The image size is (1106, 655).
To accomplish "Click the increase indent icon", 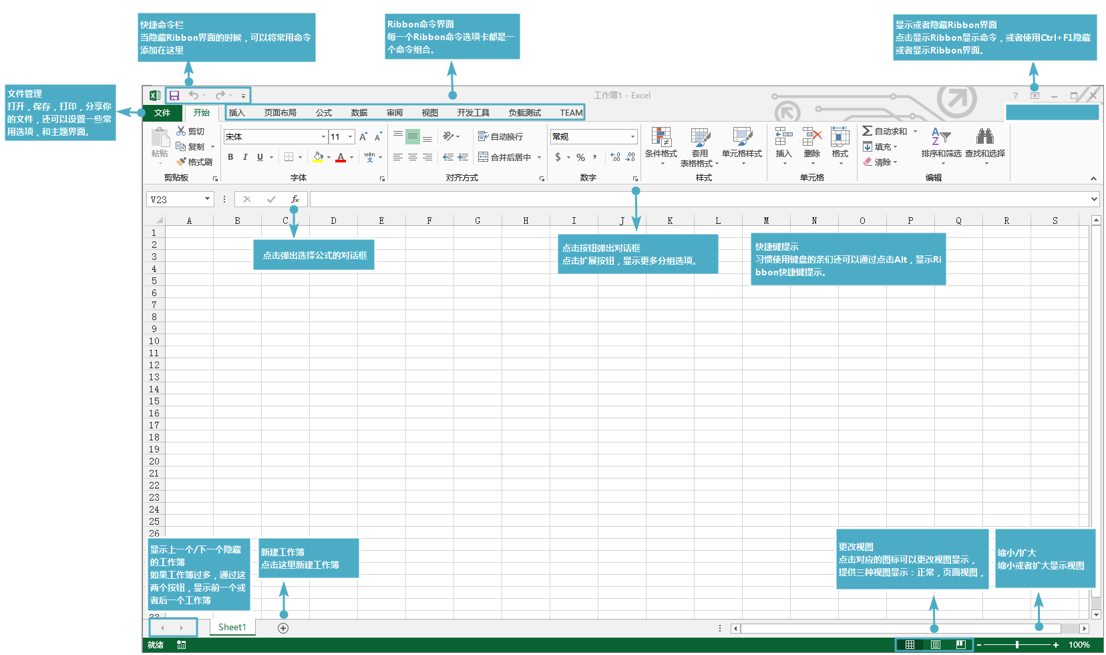I will (x=463, y=157).
